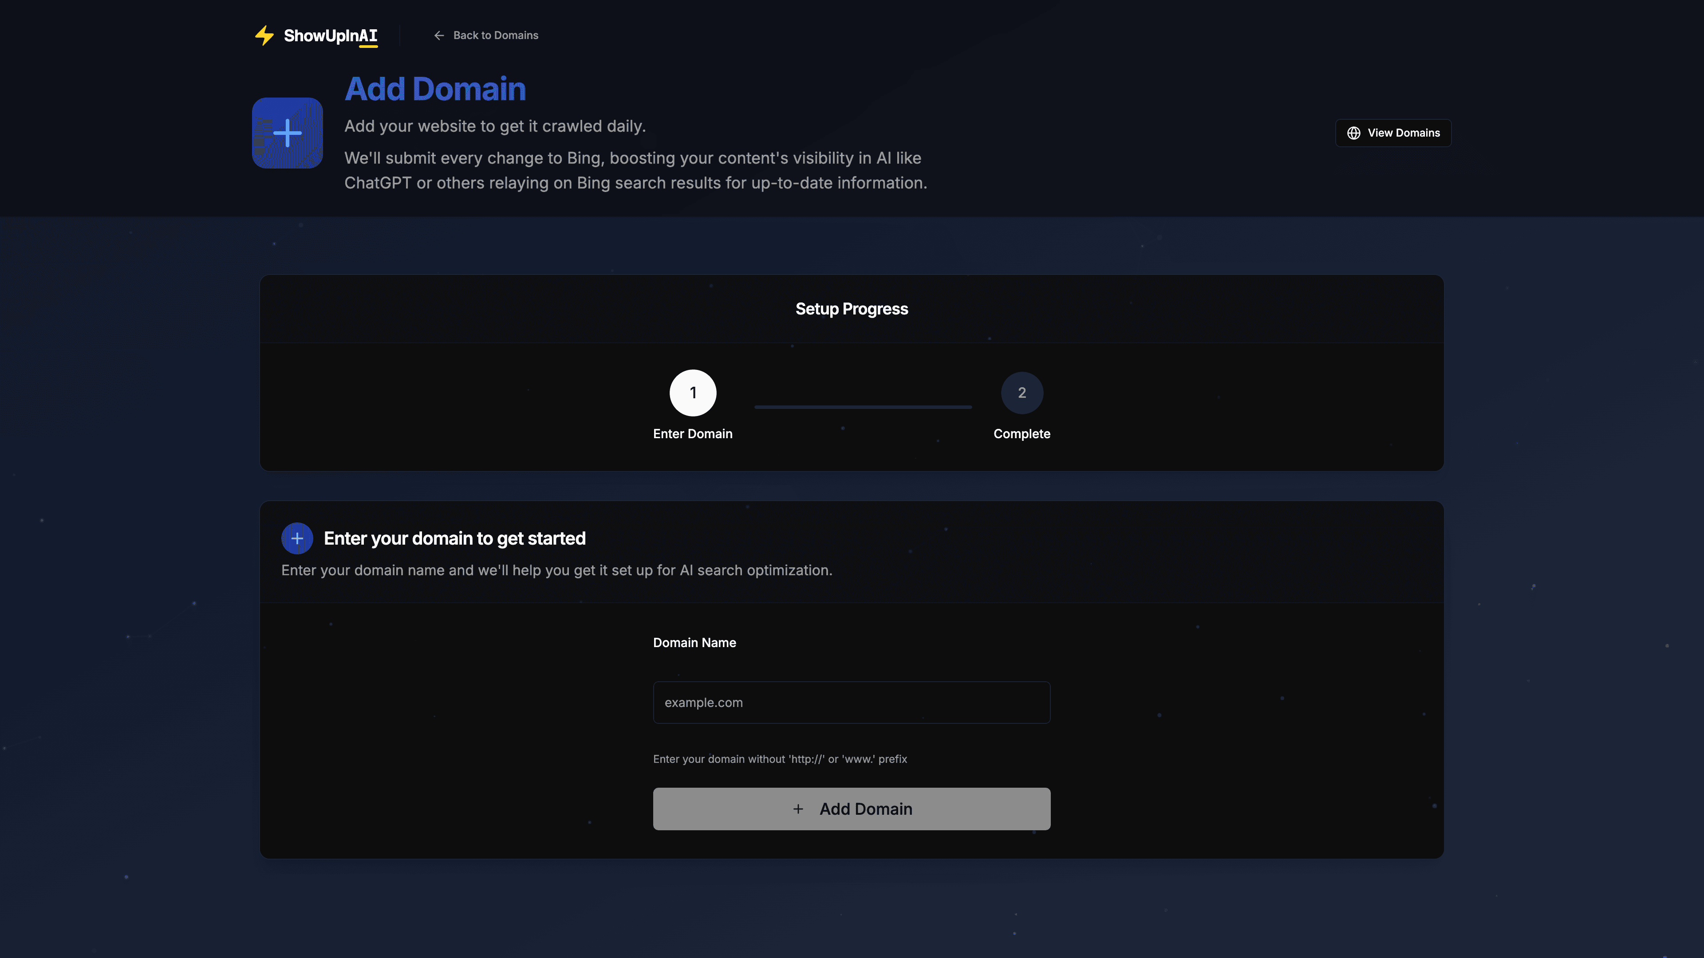This screenshot has width=1704, height=958.
Task: Click the Add Domain page title
Action: coord(434,88)
